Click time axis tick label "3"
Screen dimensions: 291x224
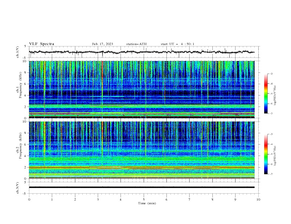coord(98,199)
